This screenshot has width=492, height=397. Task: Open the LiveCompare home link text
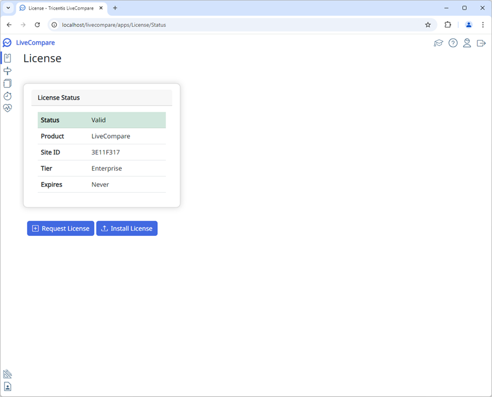[x=35, y=43]
